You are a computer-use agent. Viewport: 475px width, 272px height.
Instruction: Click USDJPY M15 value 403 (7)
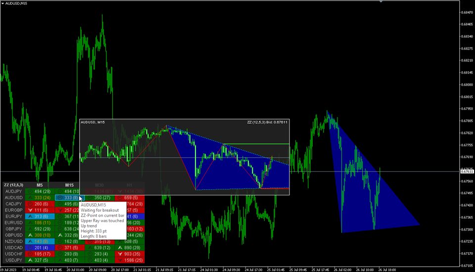pos(71,260)
